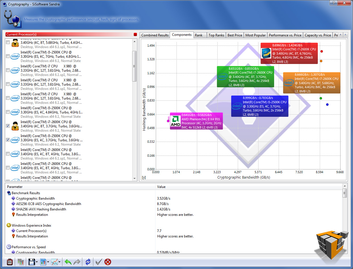This screenshot has height=269, width=353.
Task: Click the red square in Current Processor(s) header
Action: [x=135, y=34]
